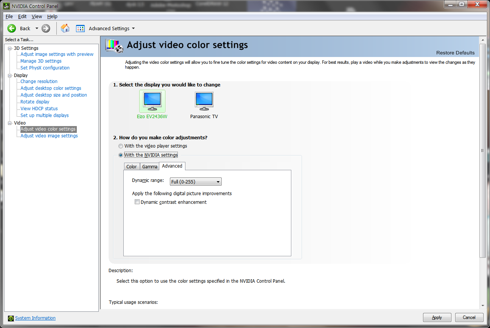Image resolution: width=490 pixels, height=328 pixels.
Task: Open the Dynamic range dropdown
Action: point(196,182)
